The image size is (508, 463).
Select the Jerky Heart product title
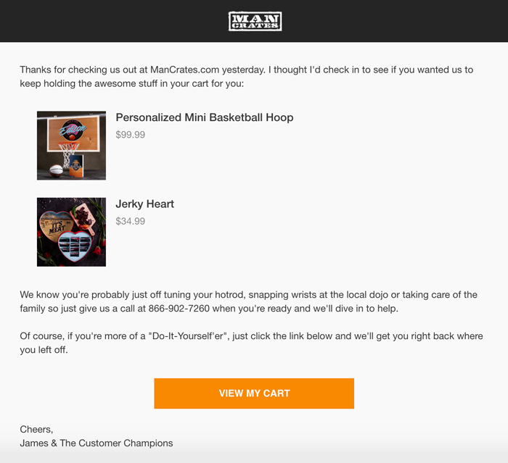click(145, 204)
